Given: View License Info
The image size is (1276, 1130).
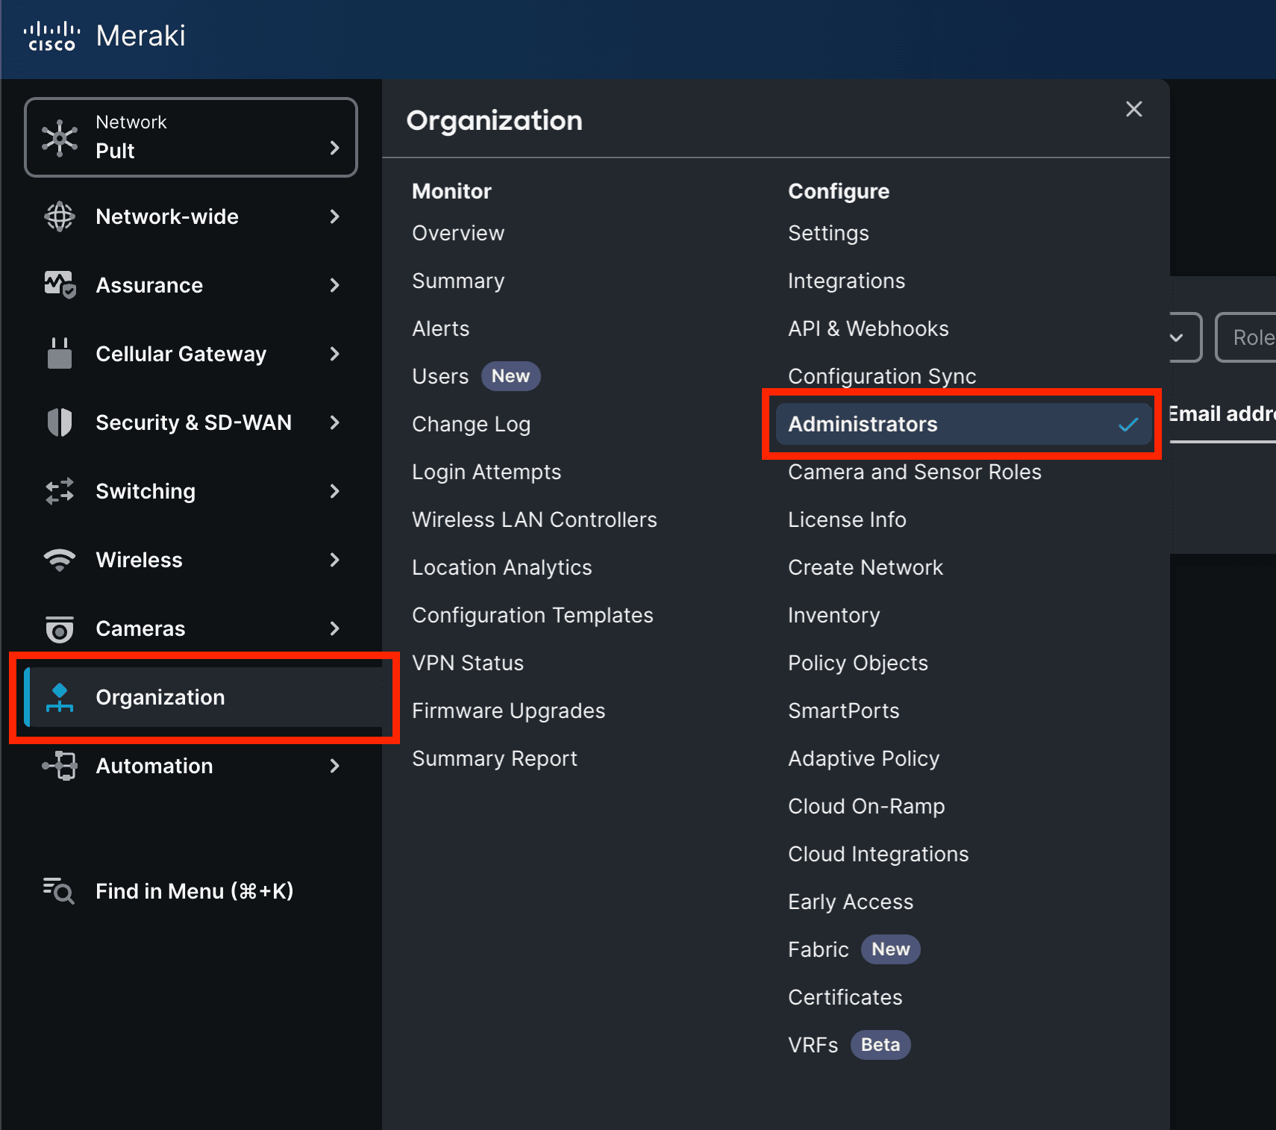Looking at the screenshot, I should (847, 519).
